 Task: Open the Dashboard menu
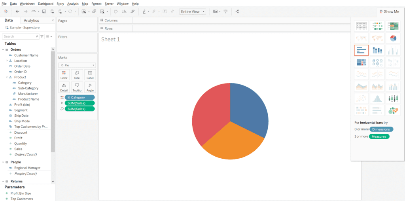pyautogui.click(x=46, y=4)
